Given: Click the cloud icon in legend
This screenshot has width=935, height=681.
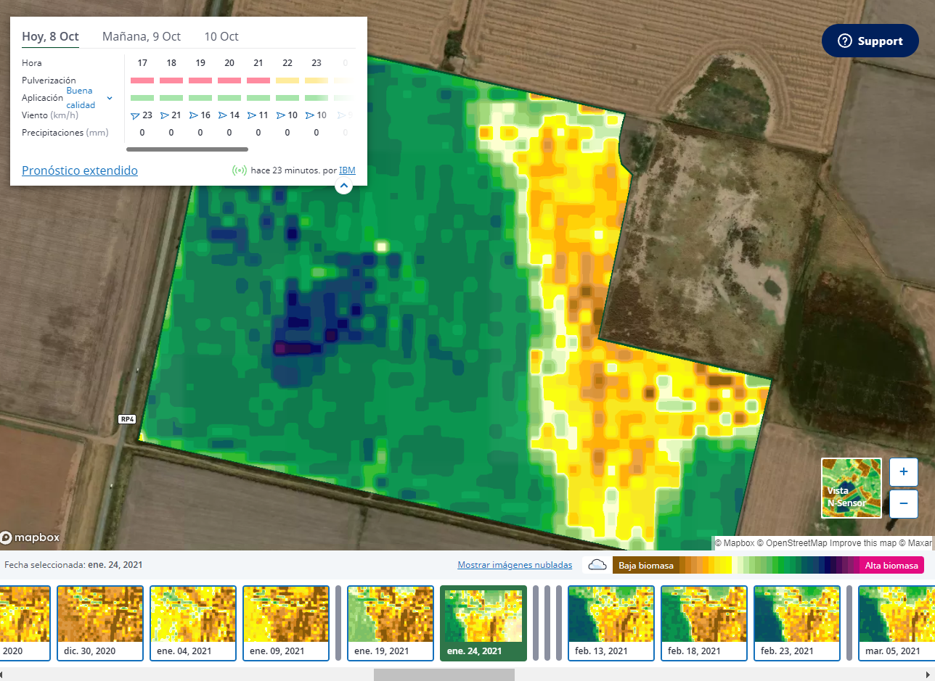Looking at the screenshot, I should 597,565.
